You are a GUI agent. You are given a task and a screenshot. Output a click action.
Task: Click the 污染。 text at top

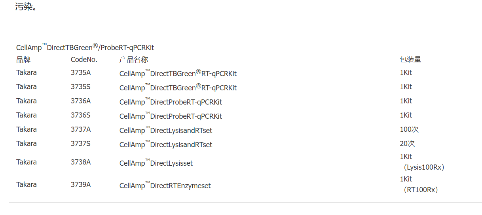(26, 7)
